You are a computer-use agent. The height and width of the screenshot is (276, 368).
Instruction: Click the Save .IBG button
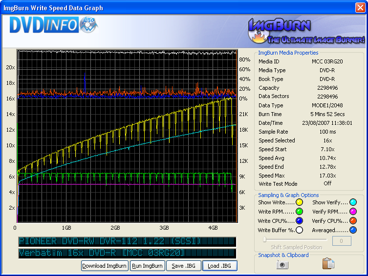[x=184, y=266]
